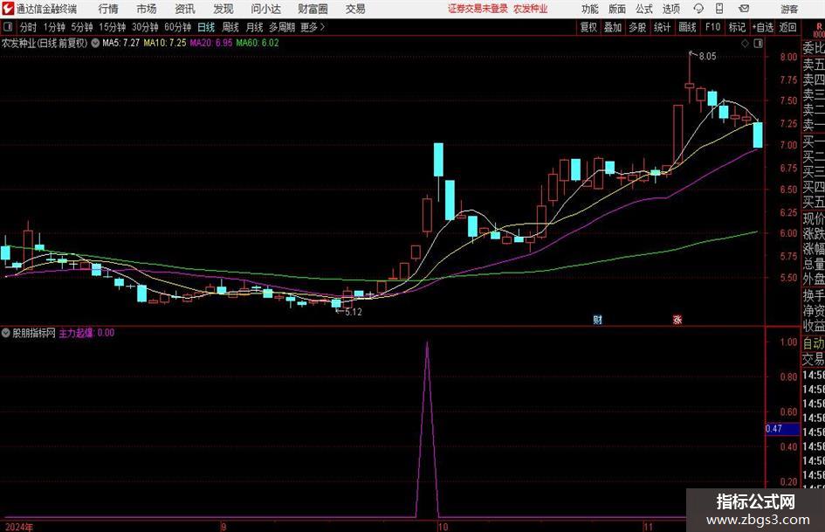This screenshot has height=532, width=825.
Task: Expand main chart indicator dropdown beside 农发种业
Action: point(95,43)
